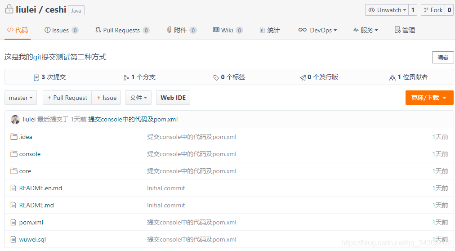The image size is (455, 251).
Task: Click the contributors icon beside 1 位贡献者
Action: pyautogui.click(x=393, y=77)
